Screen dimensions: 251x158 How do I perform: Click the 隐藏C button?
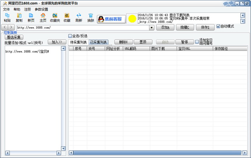pos(185,27)
